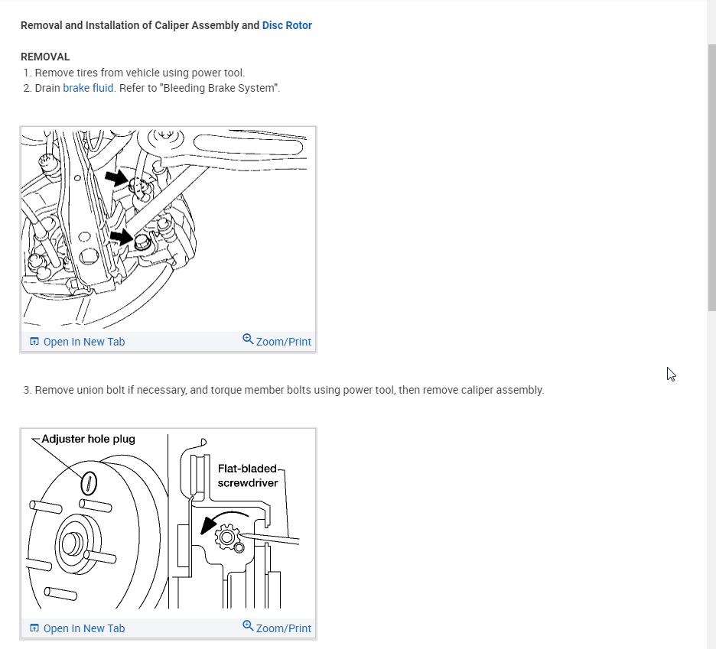The image size is (716, 649).
Task: Click the lower black arrow in caliper diagram
Action: pyautogui.click(x=122, y=237)
